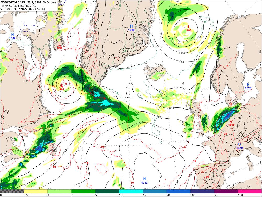Click the high pressure label 'H 1009'

[12, 36]
